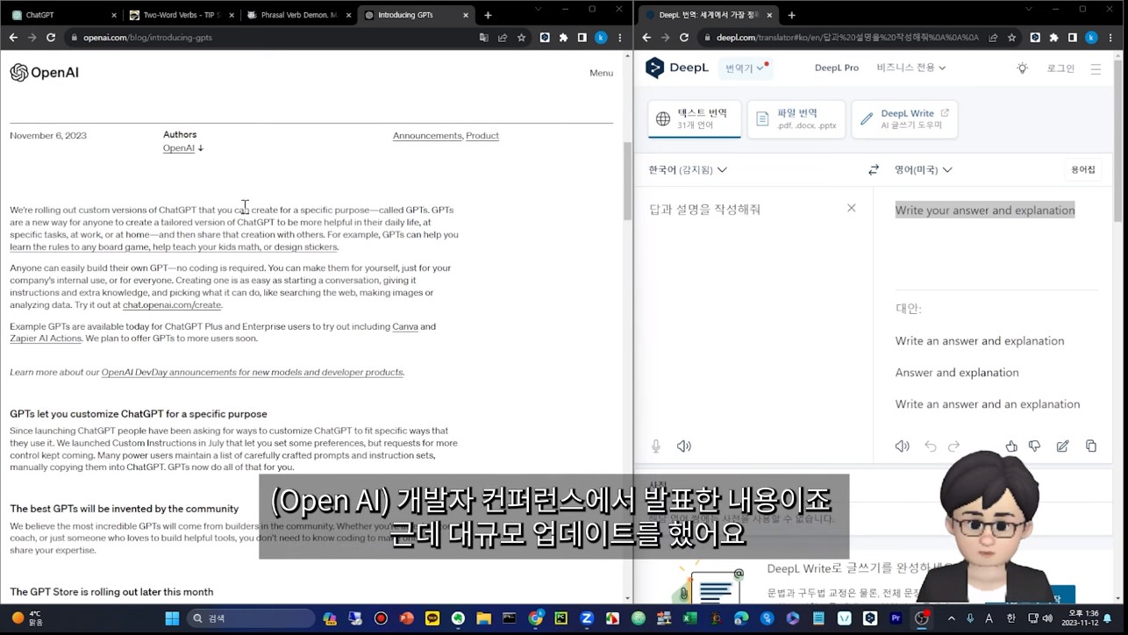Open the Product category link

coord(482,136)
